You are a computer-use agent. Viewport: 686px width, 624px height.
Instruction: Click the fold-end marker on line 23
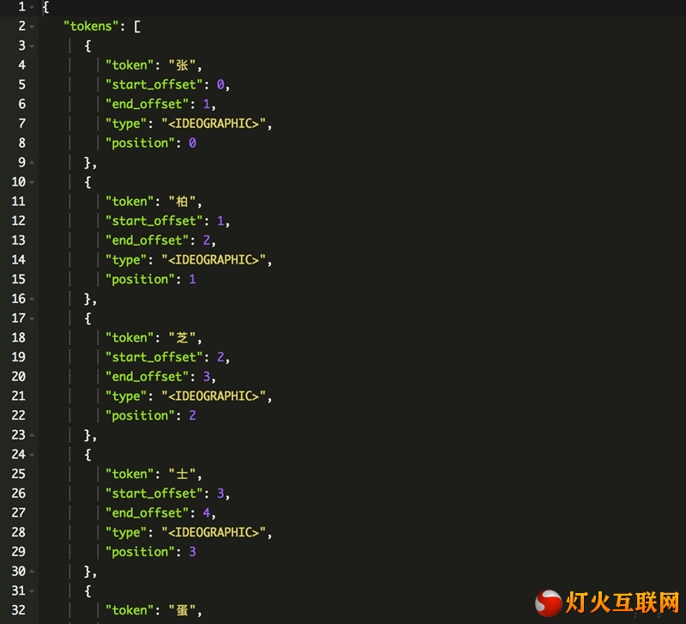pyautogui.click(x=32, y=435)
